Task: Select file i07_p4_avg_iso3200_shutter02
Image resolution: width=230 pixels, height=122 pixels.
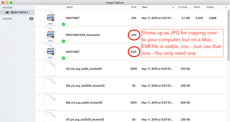Action: 85,120
